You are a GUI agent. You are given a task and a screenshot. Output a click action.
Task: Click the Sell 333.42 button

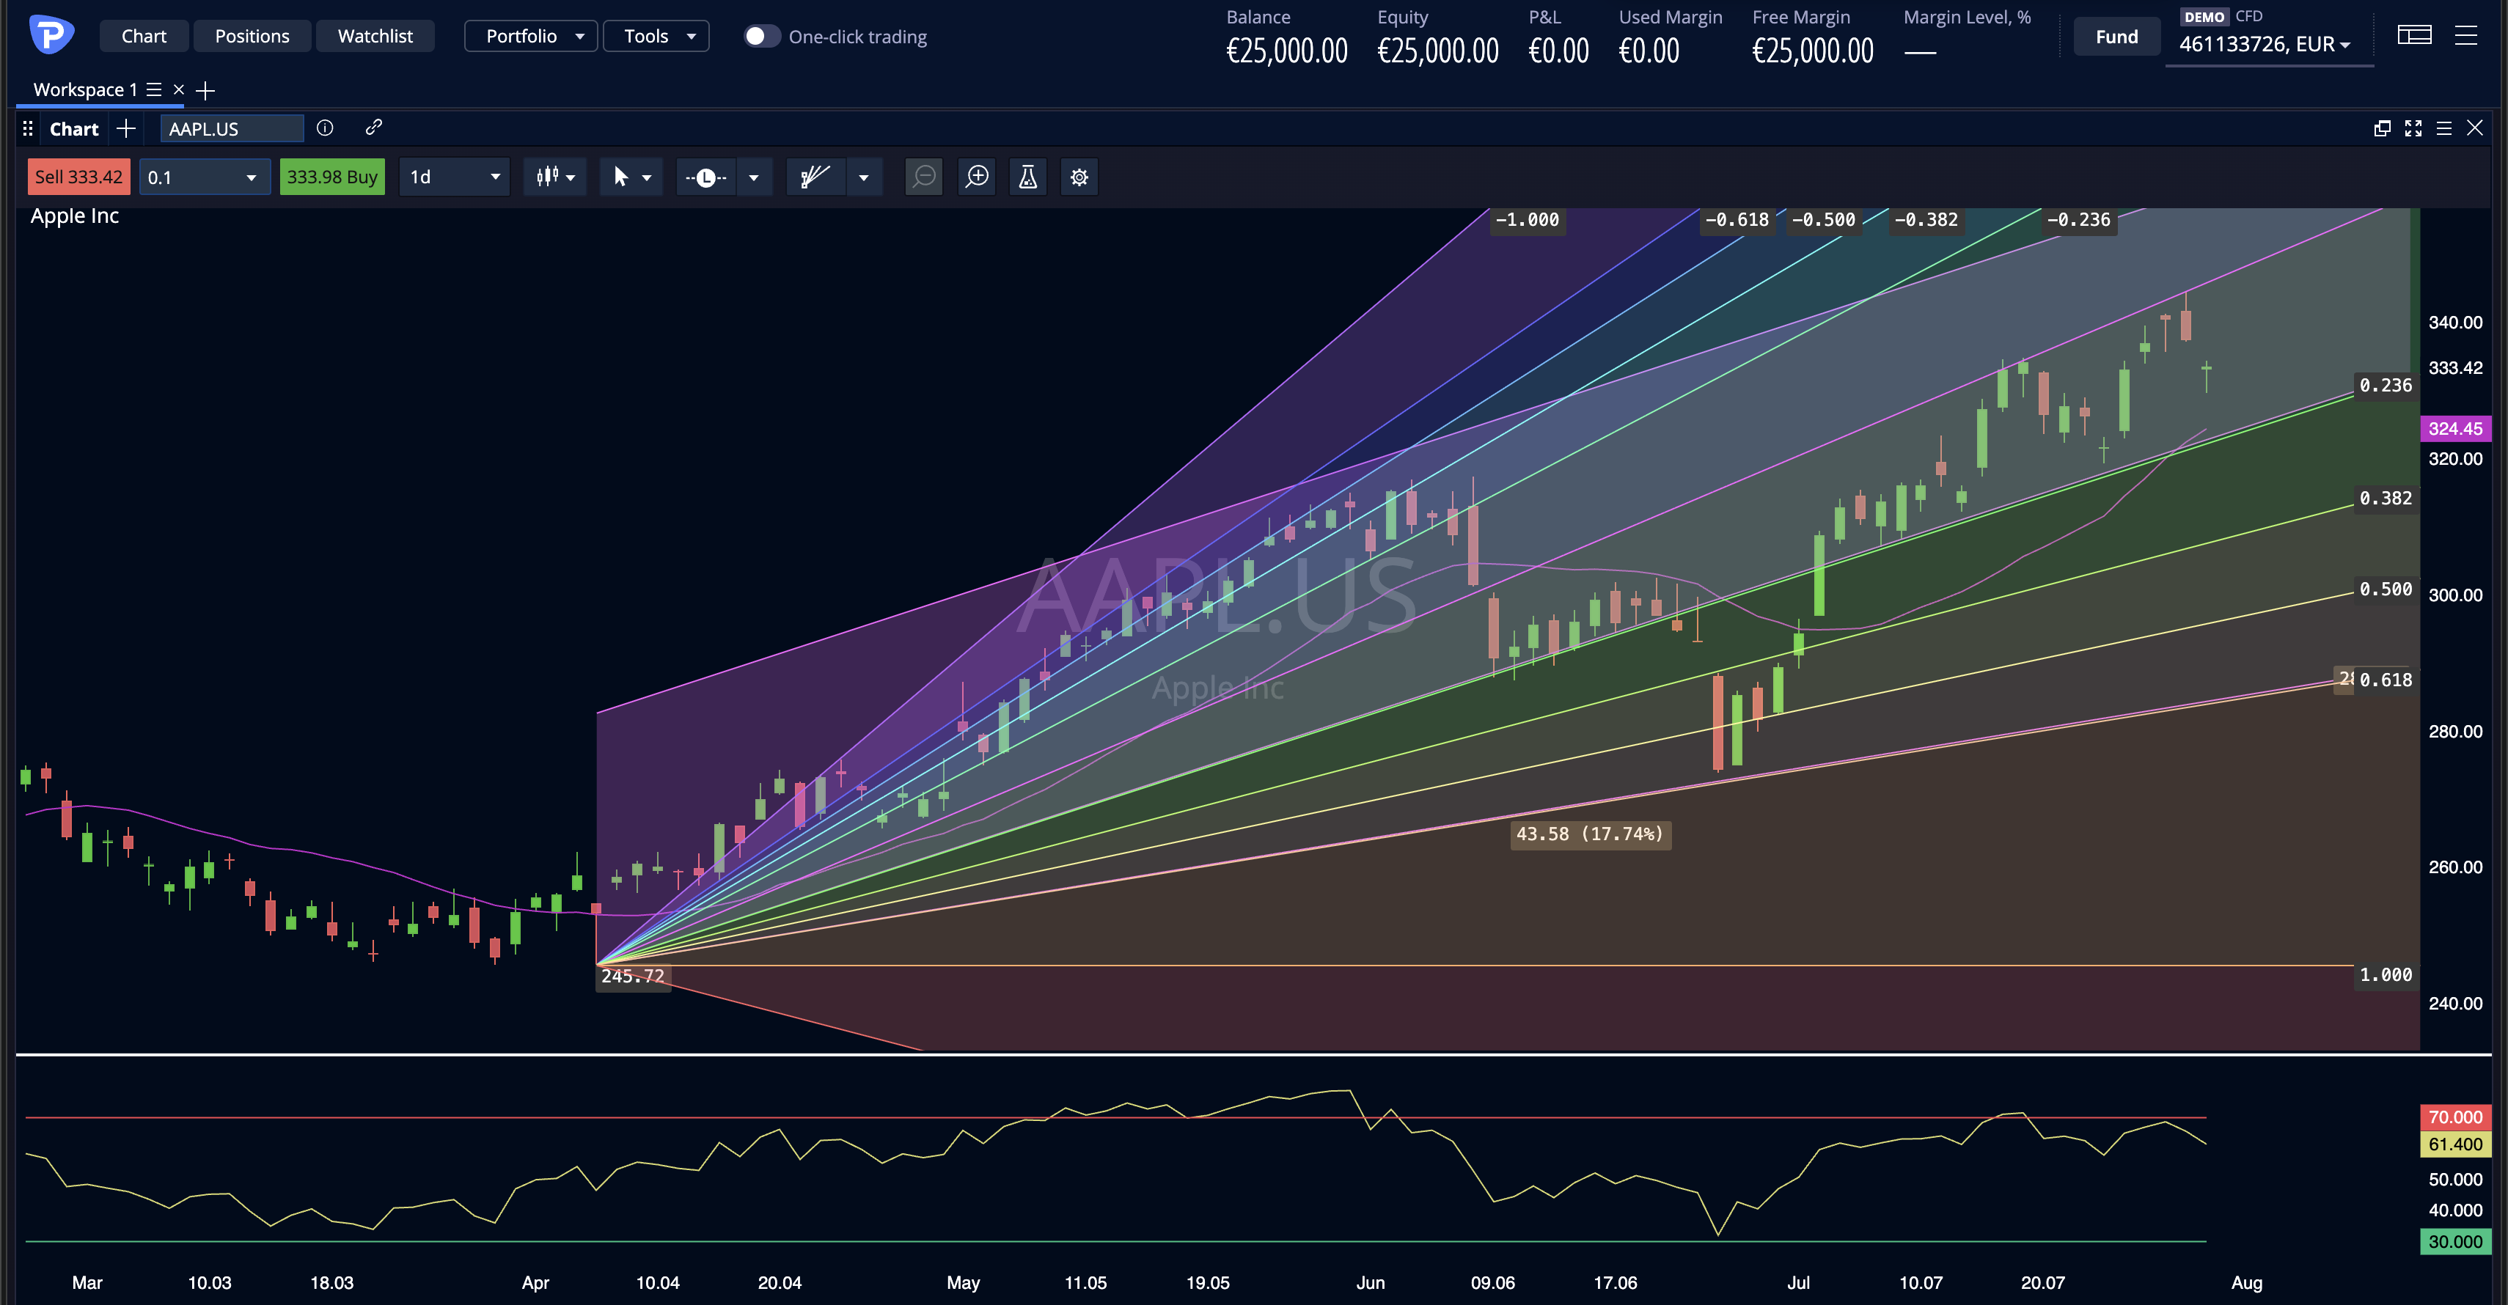(x=79, y=177)
